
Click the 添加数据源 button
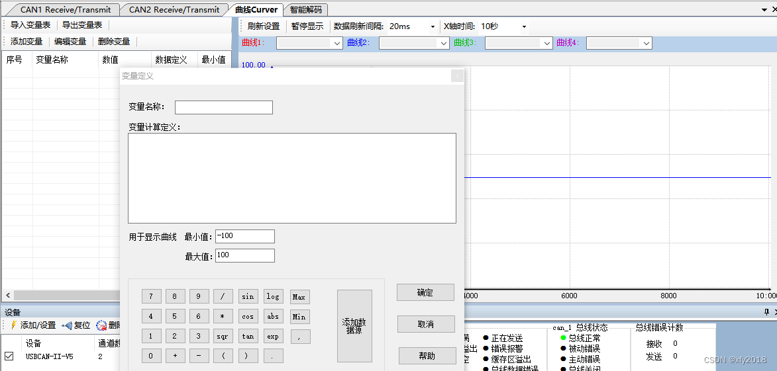click(x=354, y=326)
